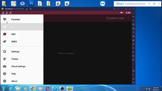Click the volume down icon in sidebar
The width and height of the screenshot is (162, 91).
coord(133,21)
